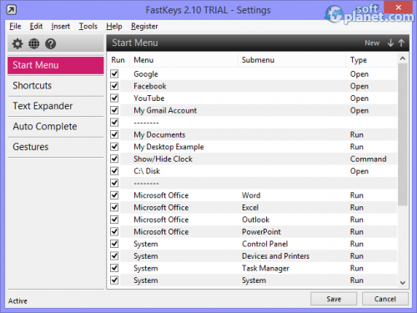Move item up with up arrow
Screen dimensions: 417x313
point(401,43)
